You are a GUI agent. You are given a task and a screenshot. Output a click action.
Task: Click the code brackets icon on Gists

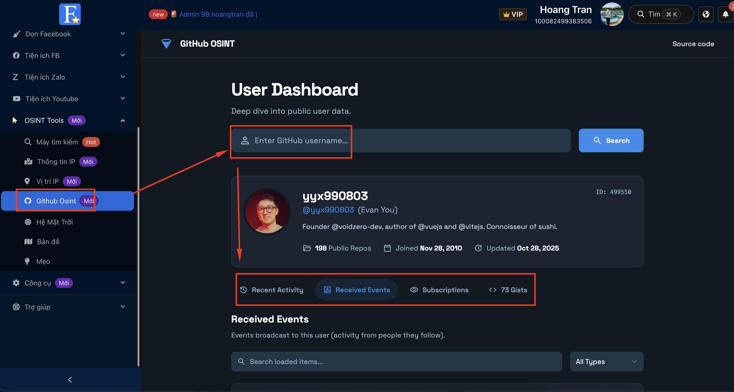click(x=493, y=290)
